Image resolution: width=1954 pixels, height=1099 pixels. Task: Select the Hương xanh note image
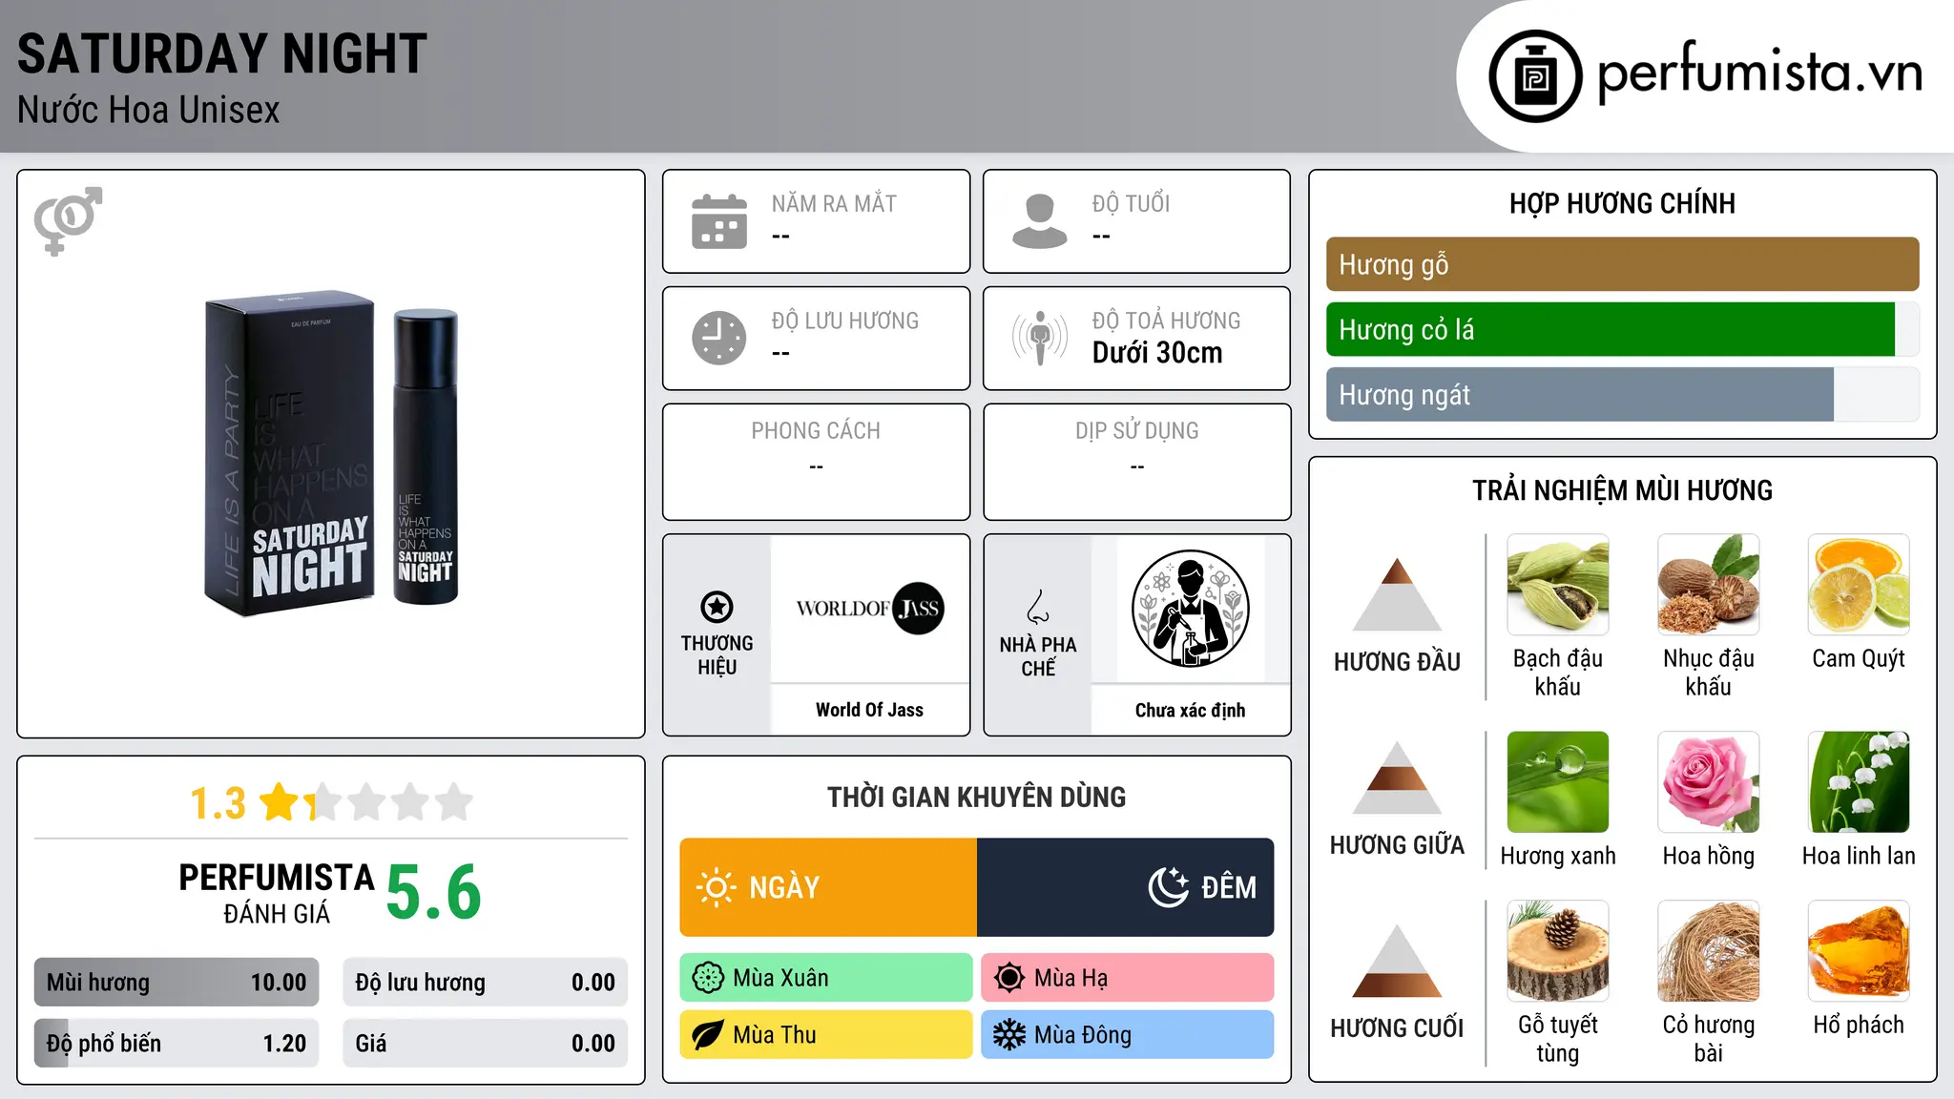point(1558,782)
